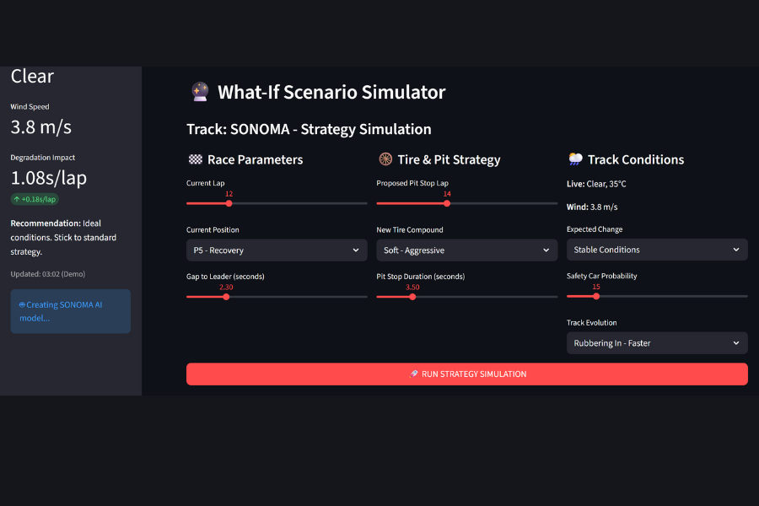Click the Degradation Impact label
The width and height of the screenshot is (759, 506).
coord(43,158)
